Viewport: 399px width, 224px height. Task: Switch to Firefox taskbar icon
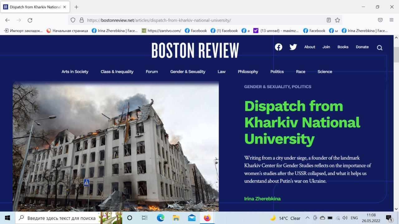click(x=207, y=218)
